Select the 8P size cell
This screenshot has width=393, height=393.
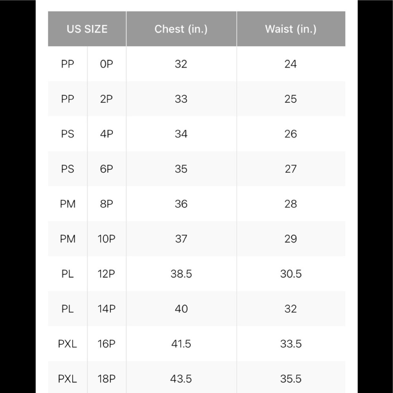(107, 204)
